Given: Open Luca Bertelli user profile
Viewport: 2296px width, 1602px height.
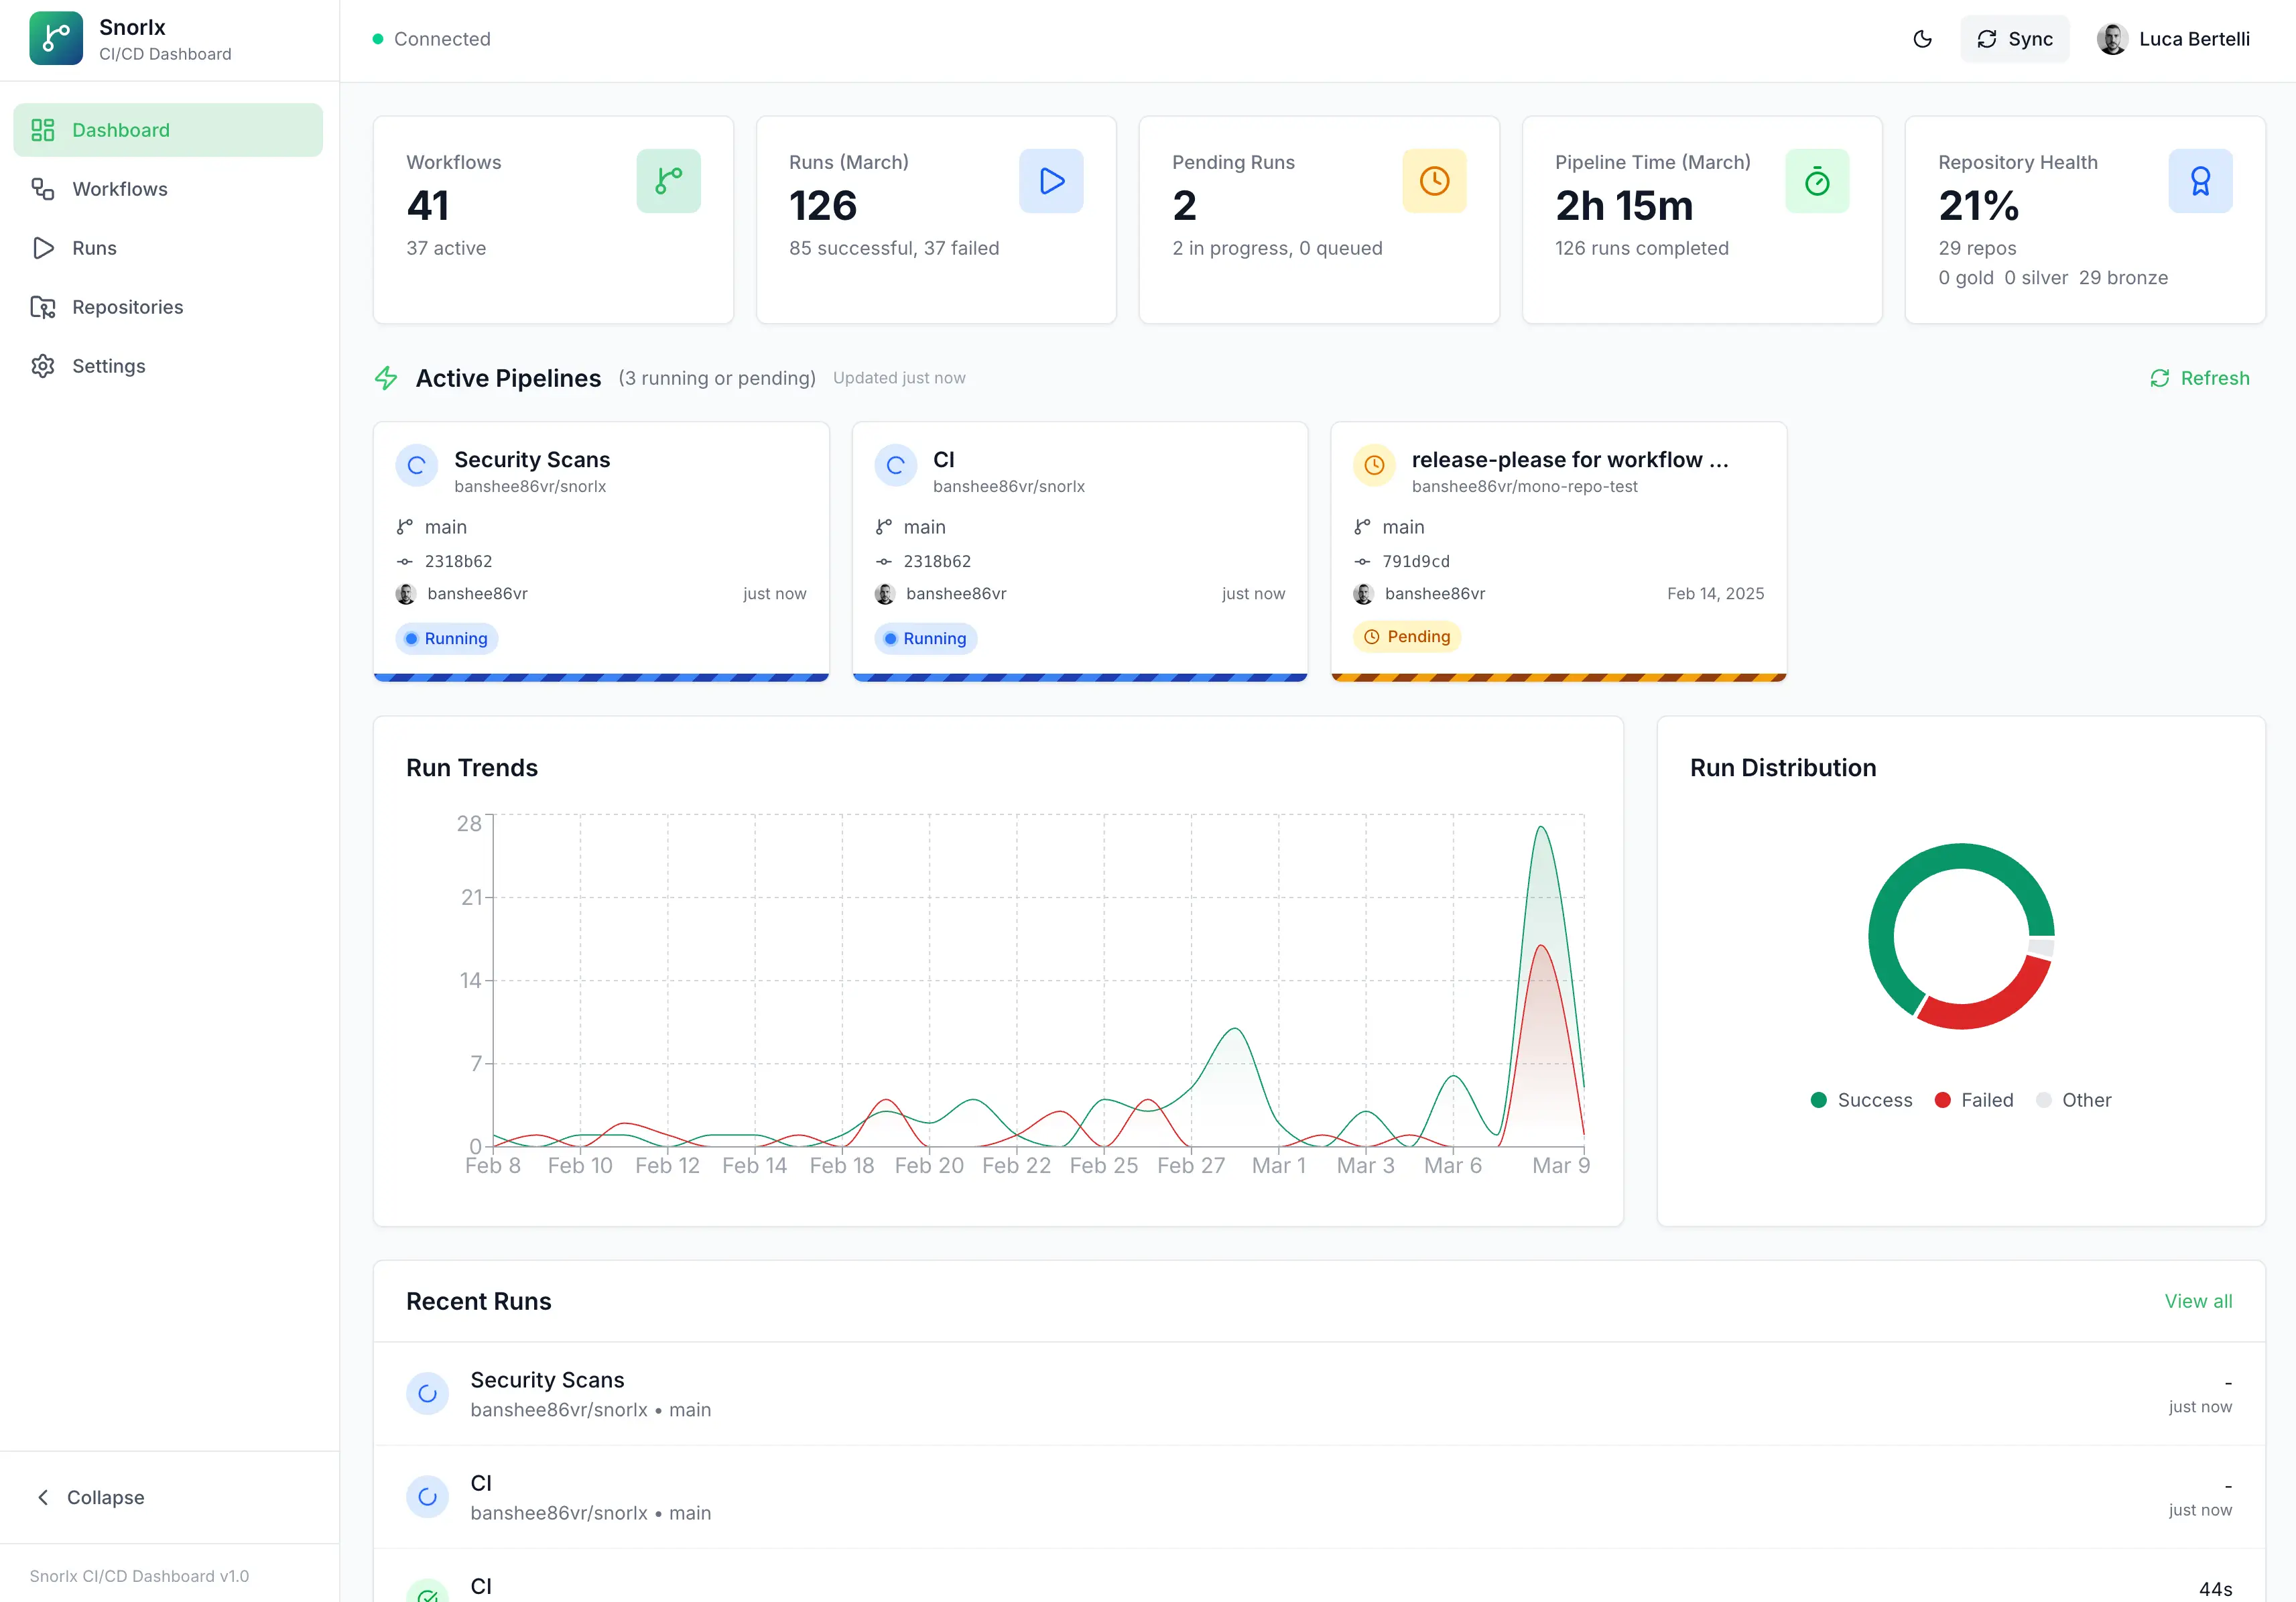Looking at the screenshot, I should [2174, 39].
